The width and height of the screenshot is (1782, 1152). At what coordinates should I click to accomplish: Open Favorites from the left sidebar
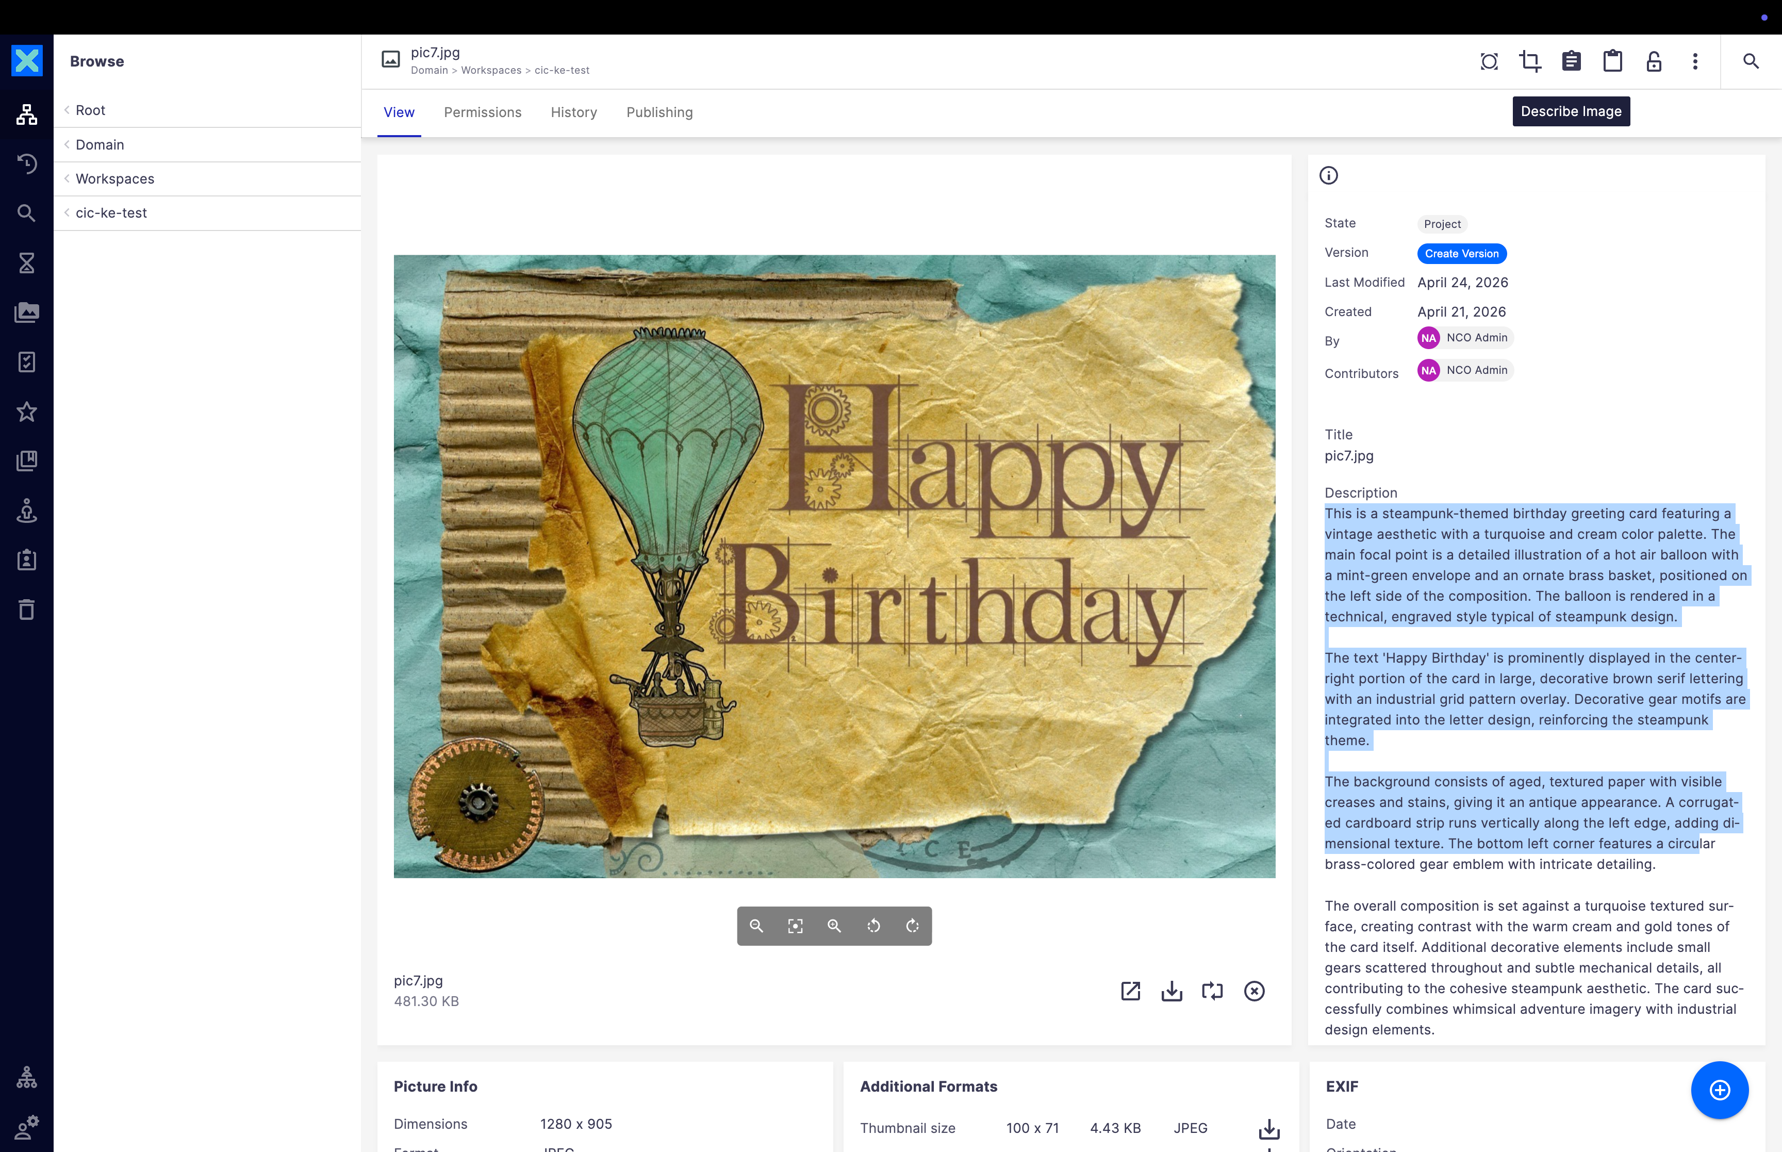pyautogui.click(x=27, y=412)
